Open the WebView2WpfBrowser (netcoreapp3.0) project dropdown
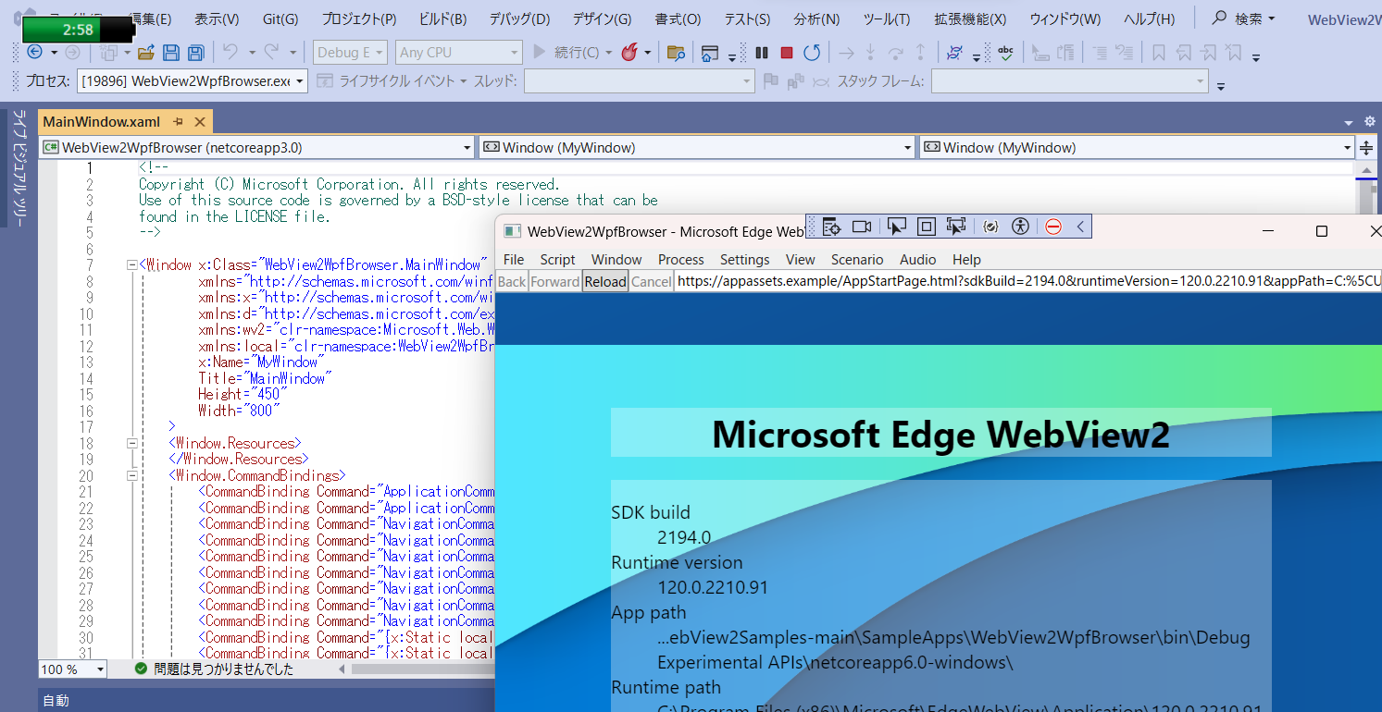Screen dimensions: 1382x712 point(257,148)
